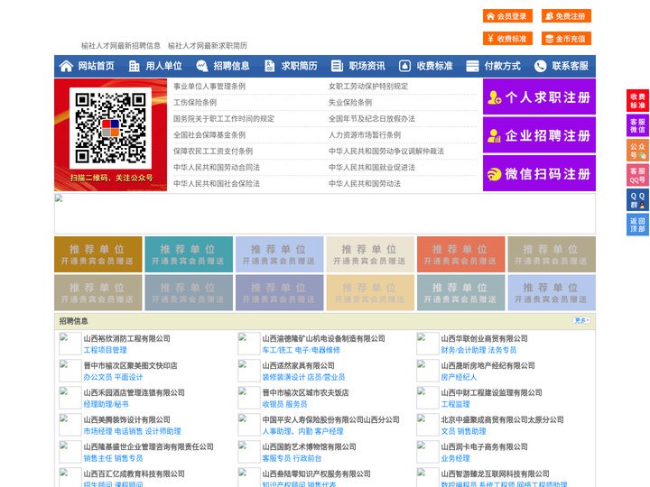Click the home icon beside 网站首页
This screenshot has height=487, width=650.
(x=66, y=66)
